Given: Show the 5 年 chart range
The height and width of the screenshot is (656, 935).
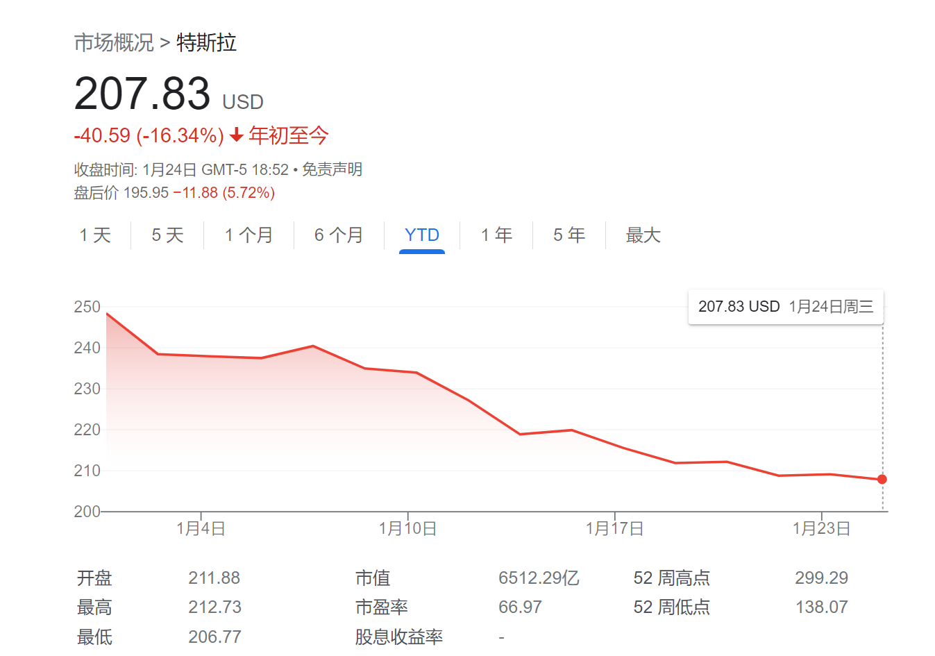Looking at the screenshot, I should 569,235.
